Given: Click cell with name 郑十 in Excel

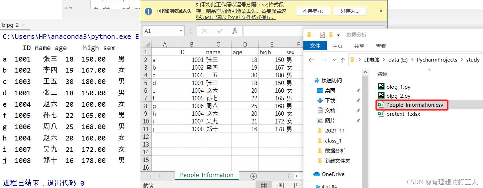Looking at the screenshot, I should (x=218, y=129).
